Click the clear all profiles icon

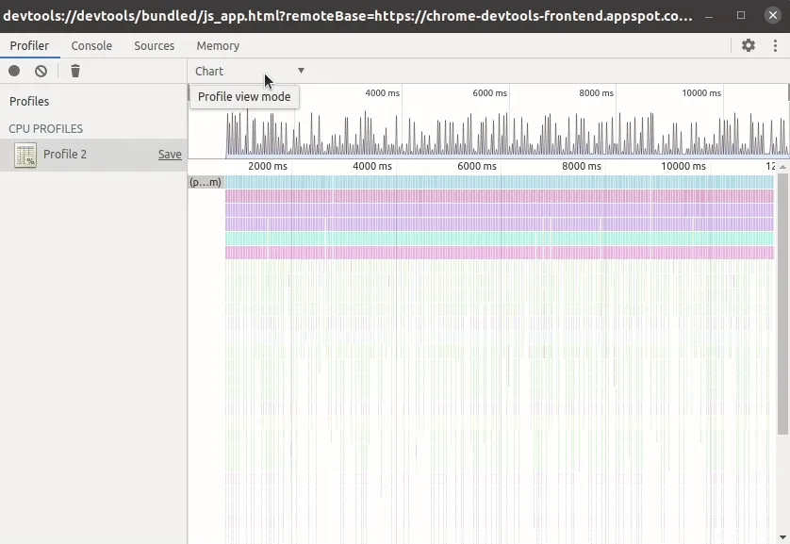tap(41, 71)
